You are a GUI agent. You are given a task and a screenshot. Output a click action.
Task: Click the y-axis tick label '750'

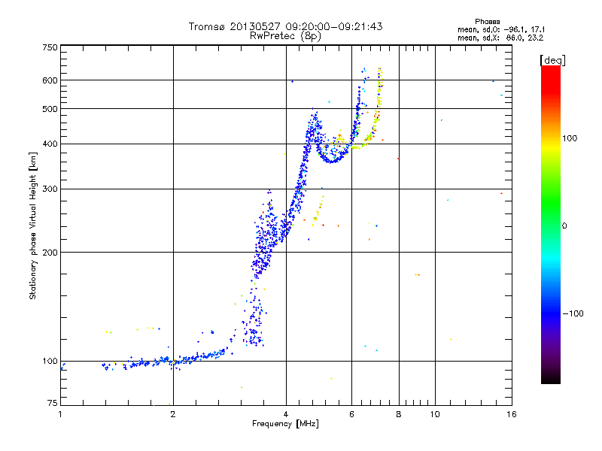click(x=50, y=47)
